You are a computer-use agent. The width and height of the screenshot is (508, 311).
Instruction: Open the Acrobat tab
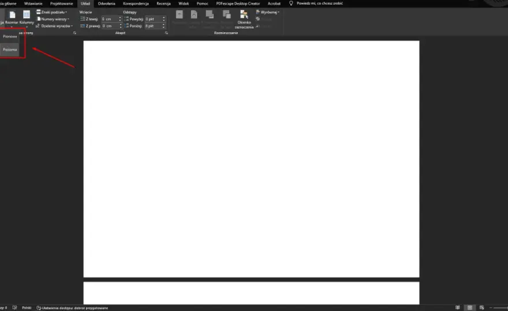click(x=274, y=3)
